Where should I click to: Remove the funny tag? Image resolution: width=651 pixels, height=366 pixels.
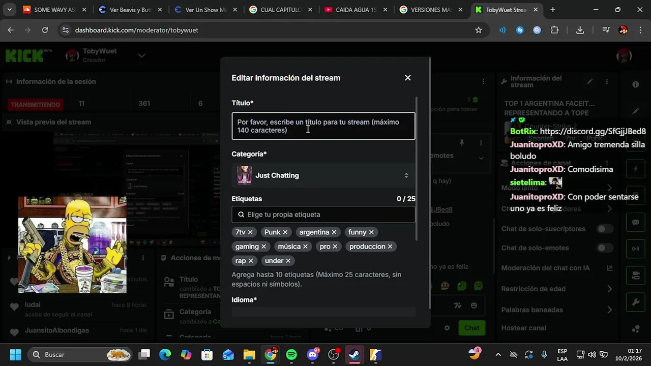coord(371,232)
